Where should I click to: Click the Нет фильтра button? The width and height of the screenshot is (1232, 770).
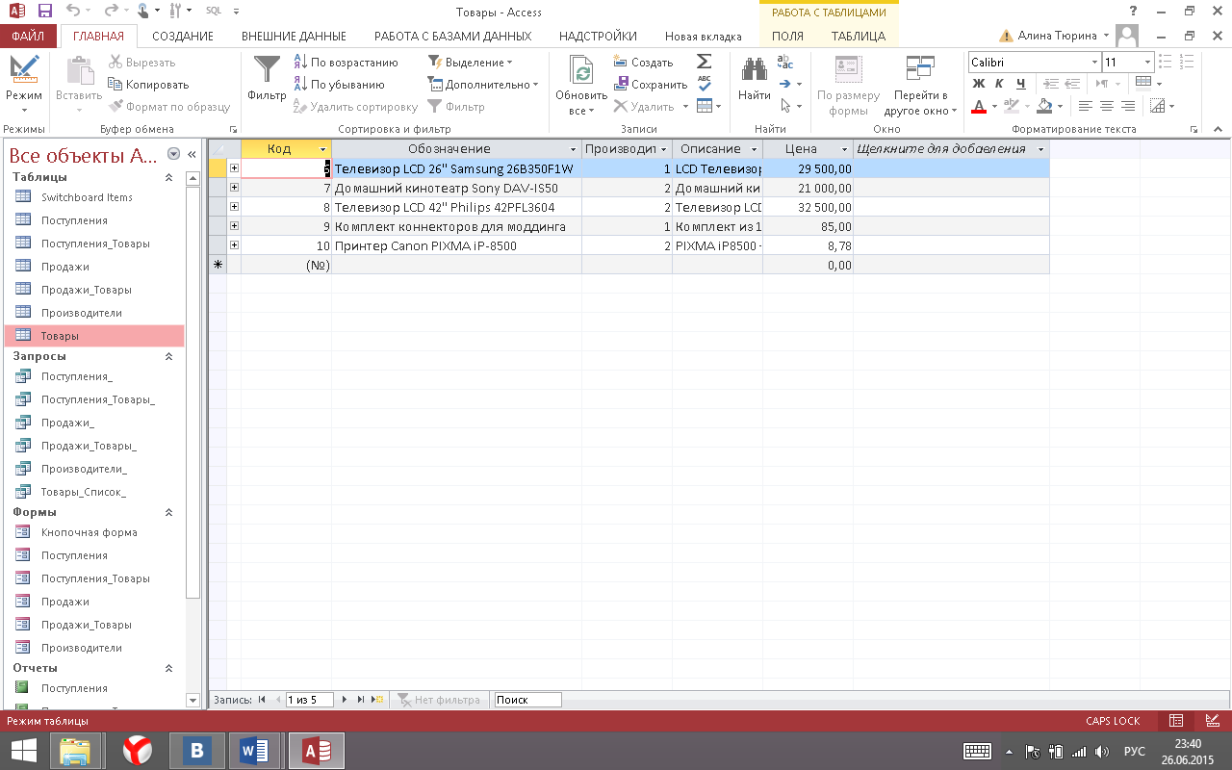[439, 700]
